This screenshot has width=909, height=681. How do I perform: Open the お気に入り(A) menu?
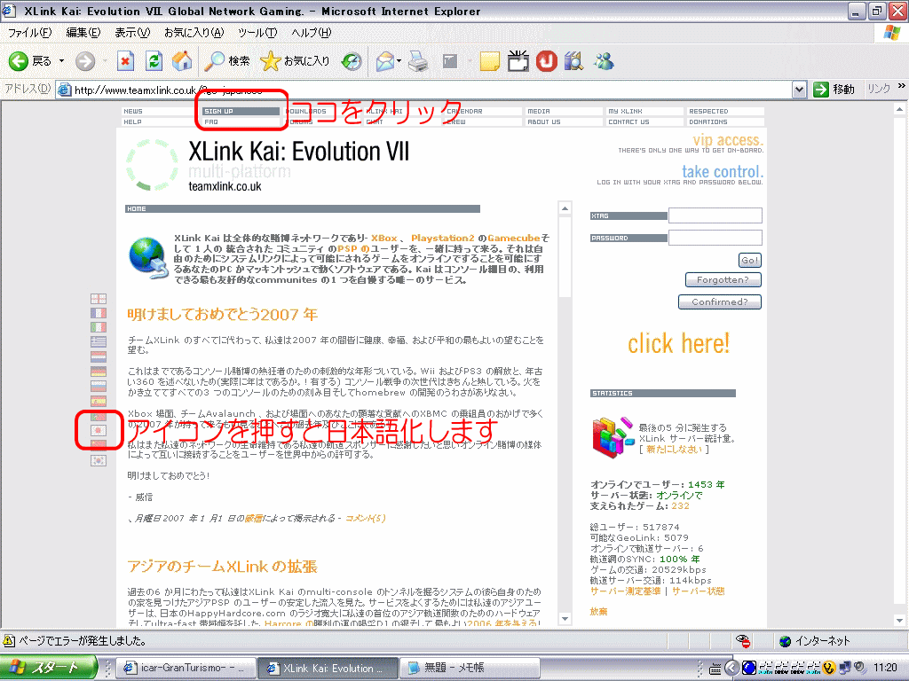pyautogui.click(x=194, y=33)
